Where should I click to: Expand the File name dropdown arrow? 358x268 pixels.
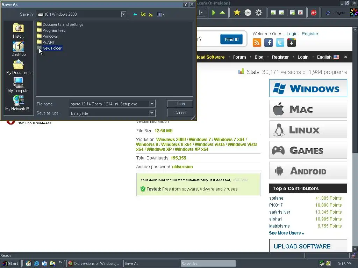pyautogui.click(x=152, y=104)
